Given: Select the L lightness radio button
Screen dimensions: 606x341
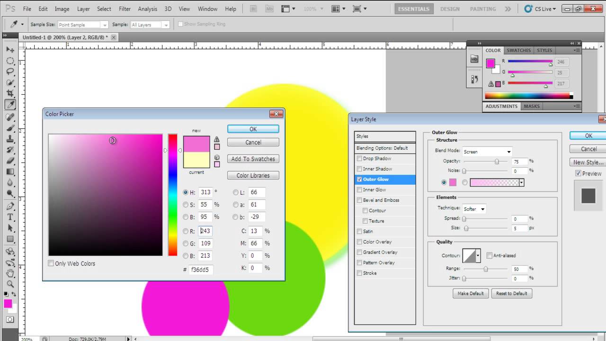Looking at the screenshot, I should (235, 192).
